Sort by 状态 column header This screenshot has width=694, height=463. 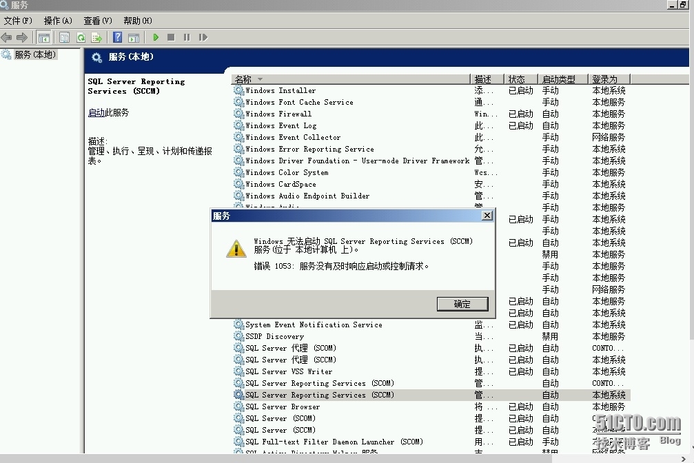coord(520,79)
